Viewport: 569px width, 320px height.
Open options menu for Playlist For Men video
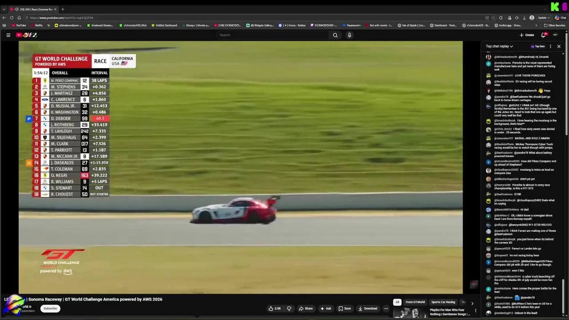(476, 311)
